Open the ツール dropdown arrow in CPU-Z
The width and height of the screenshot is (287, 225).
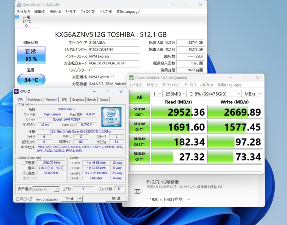[x=80, y=199]
